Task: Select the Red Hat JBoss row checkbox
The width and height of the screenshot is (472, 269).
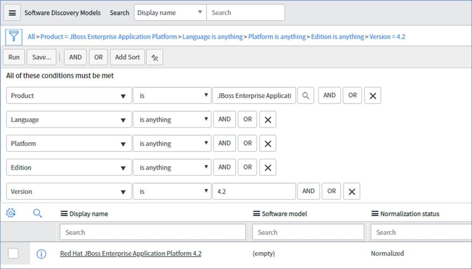Action: click(14, 253)
